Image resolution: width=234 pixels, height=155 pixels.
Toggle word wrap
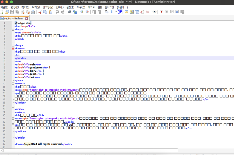(106, 12)
